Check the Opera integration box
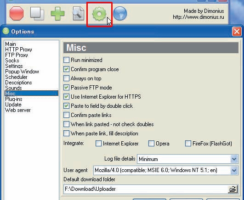 click(151, 143)
